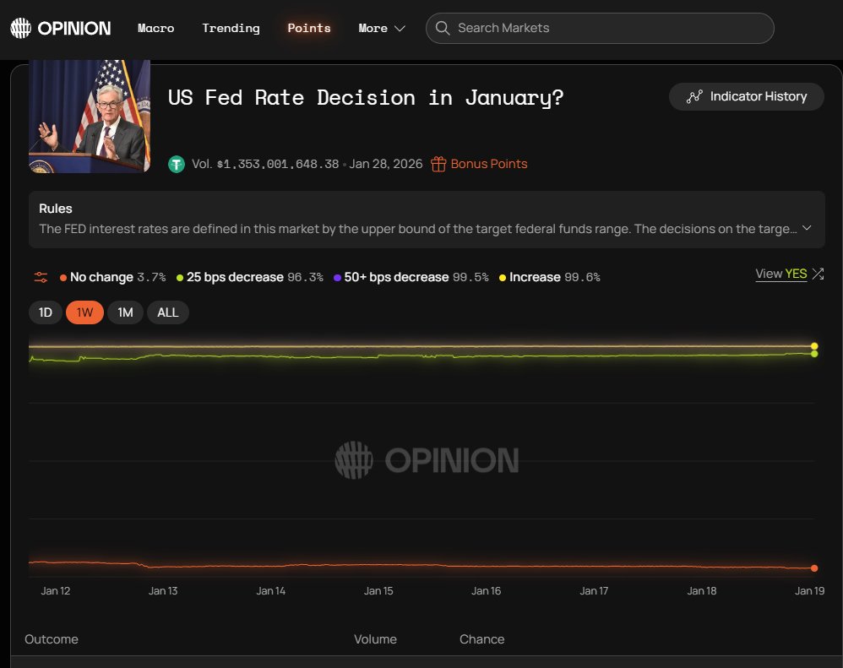Click the yellow endpoint marker on the chart
The width and height of the screenshot is (843, 668).
point(814,346)
